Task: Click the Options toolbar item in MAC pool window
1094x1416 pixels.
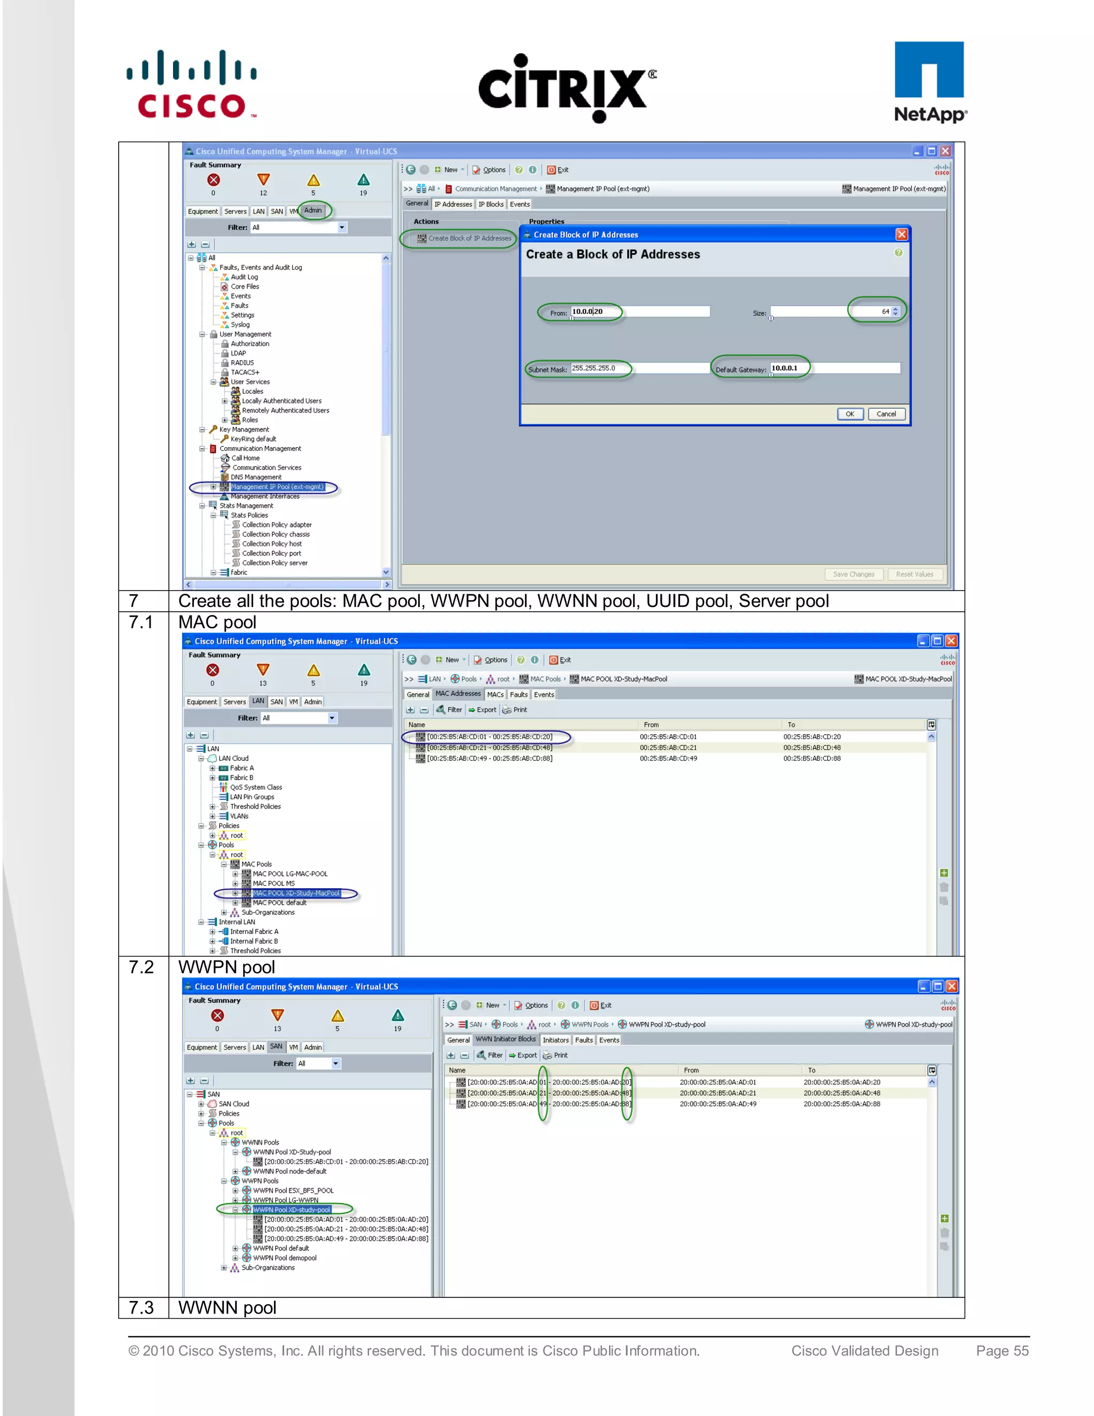Action: point(490,660)
